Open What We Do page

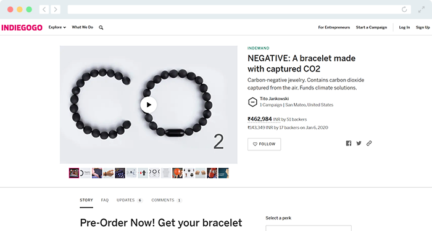coord(82,27)
